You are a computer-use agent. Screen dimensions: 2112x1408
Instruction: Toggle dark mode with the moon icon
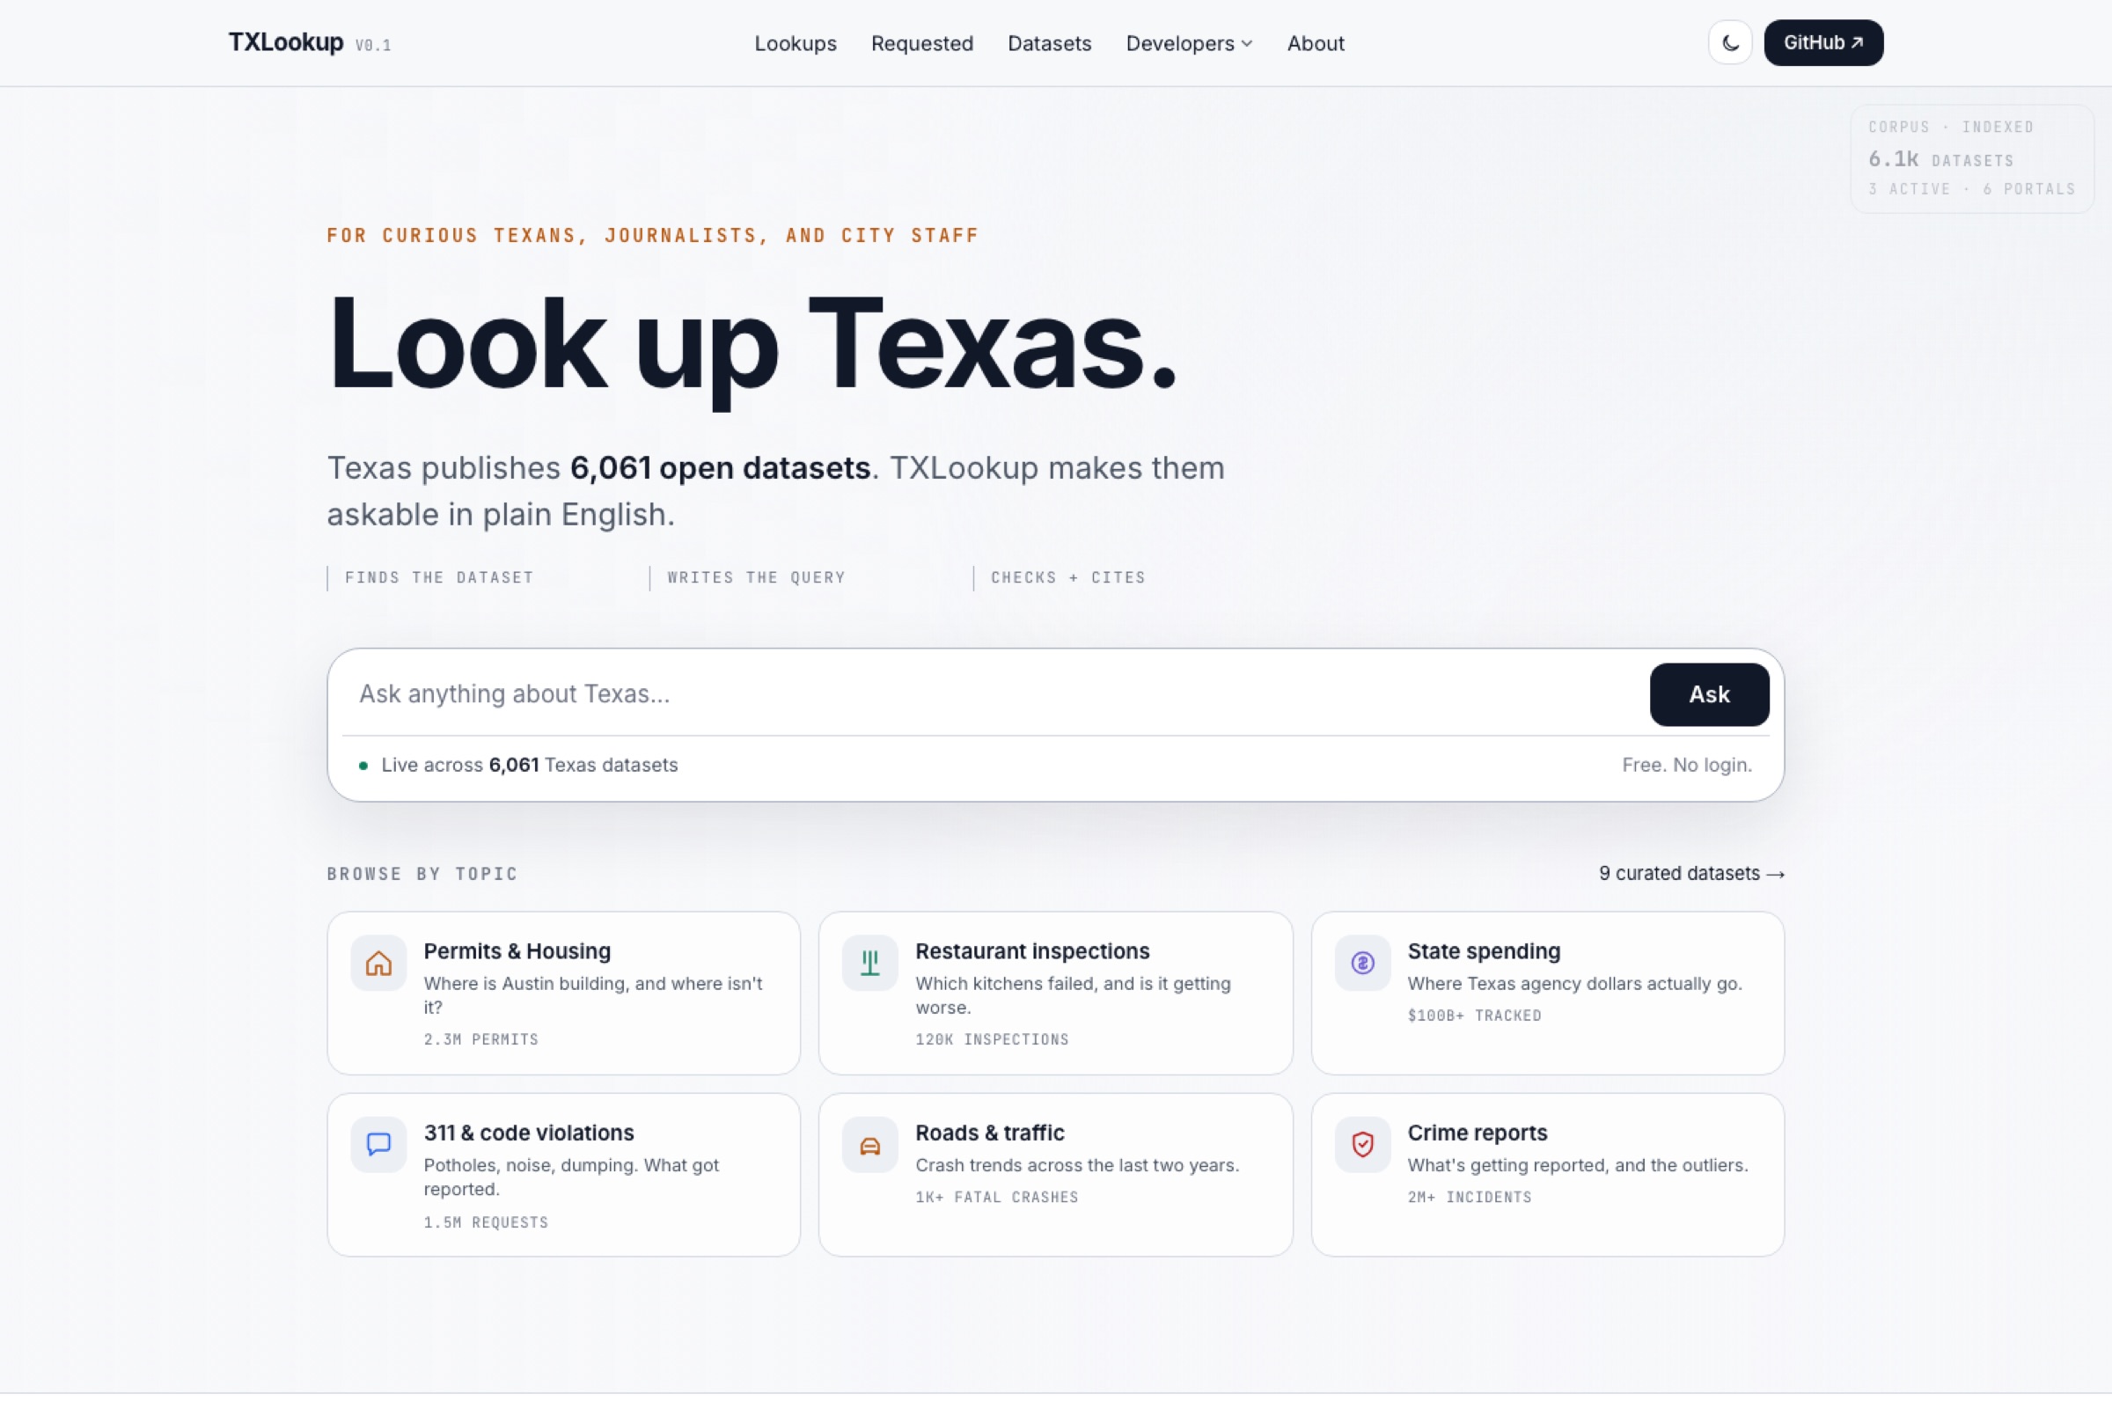1729,43
